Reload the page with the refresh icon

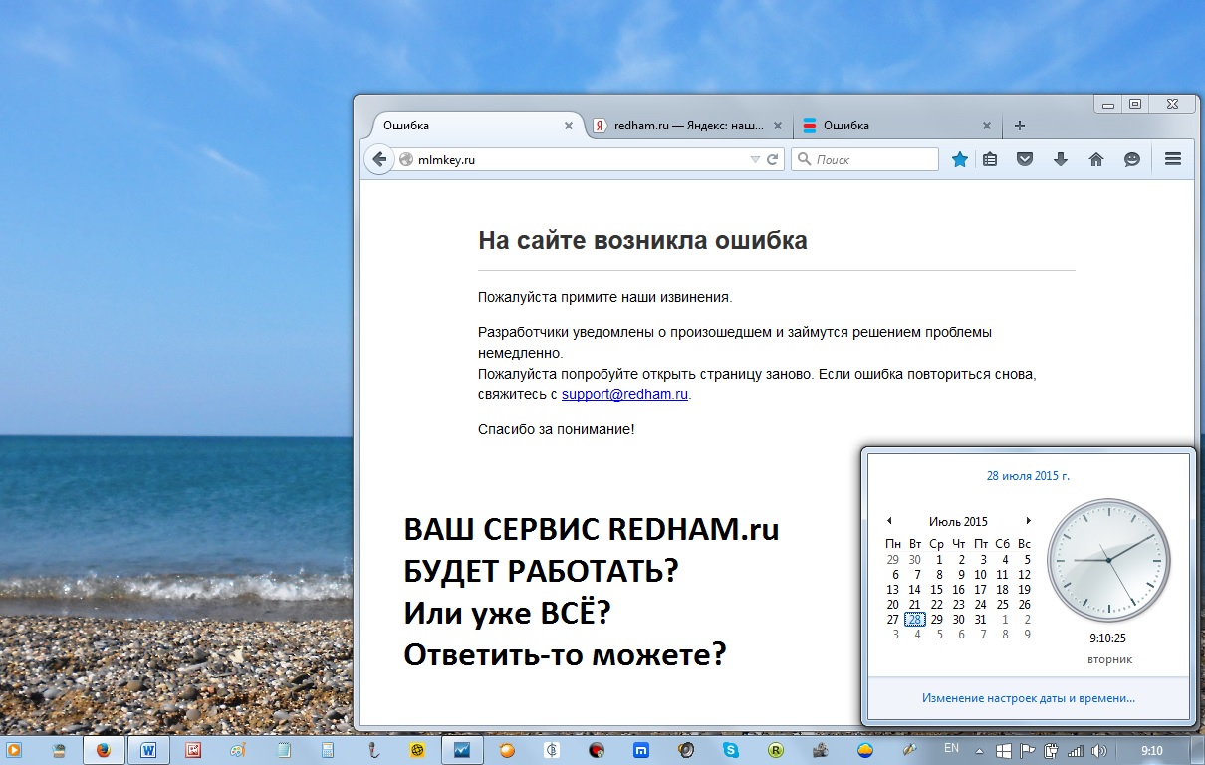[x=772, y=159]
